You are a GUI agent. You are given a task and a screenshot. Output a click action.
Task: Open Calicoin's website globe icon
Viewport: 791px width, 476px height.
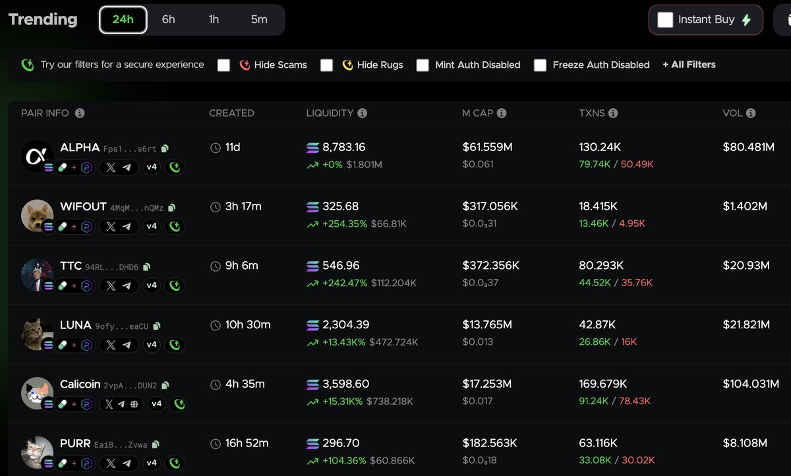click(134, 404)
